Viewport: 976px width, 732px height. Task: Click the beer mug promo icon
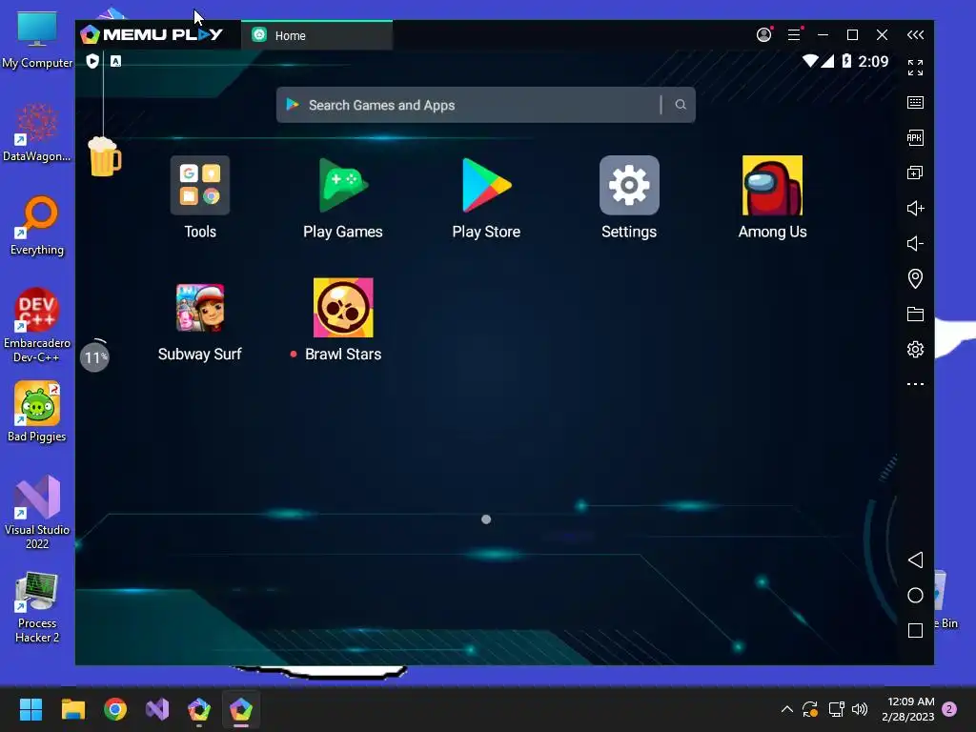[x=105, y=156]
